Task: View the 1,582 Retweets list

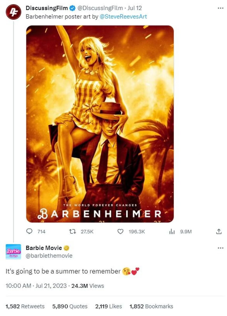Action: tap(25, 306)
